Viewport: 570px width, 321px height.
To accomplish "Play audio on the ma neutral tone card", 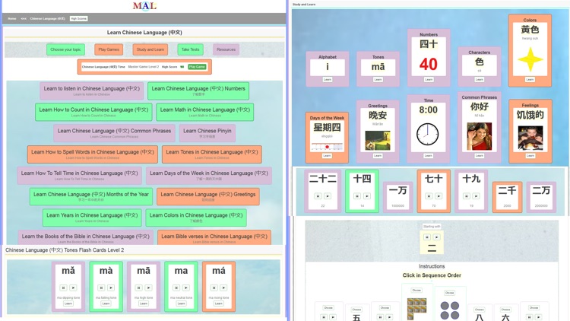I will (185, 288).
